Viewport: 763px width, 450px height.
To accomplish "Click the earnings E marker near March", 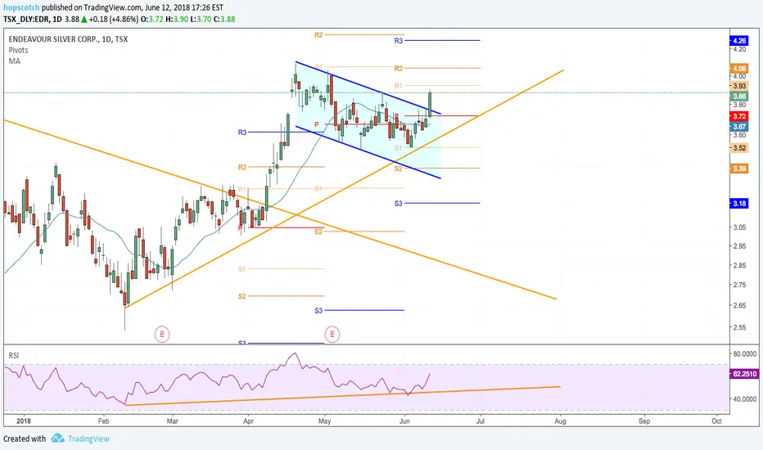I will [x=162, y=334].
